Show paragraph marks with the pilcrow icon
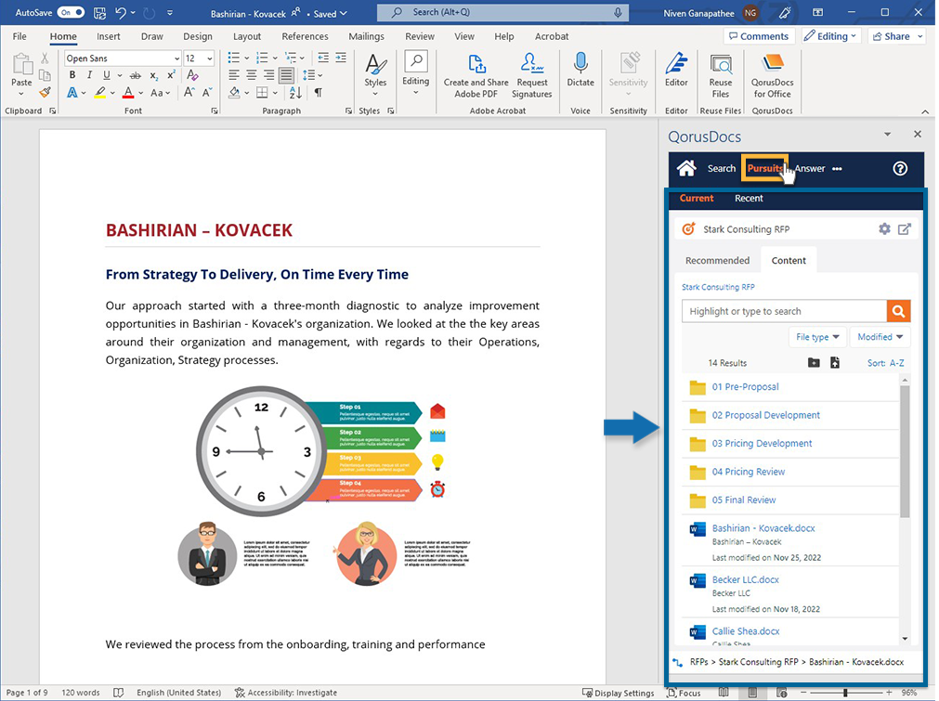This screenshot has height=701, width=939. [318, 93]
